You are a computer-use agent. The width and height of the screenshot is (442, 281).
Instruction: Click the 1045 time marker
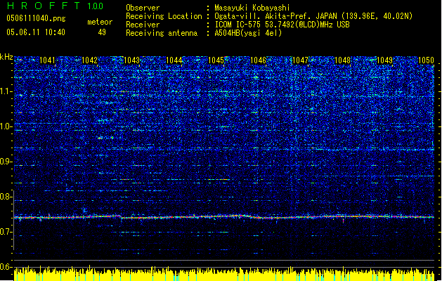[x=216, y=60]
